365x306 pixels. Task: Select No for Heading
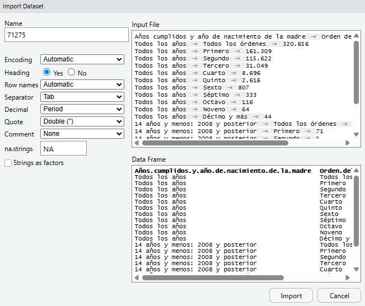point(71,72)
